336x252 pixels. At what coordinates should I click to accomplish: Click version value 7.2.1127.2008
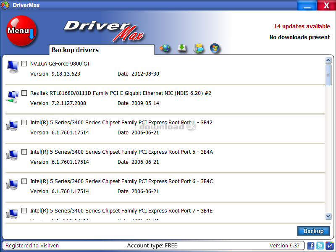point(69,103)
